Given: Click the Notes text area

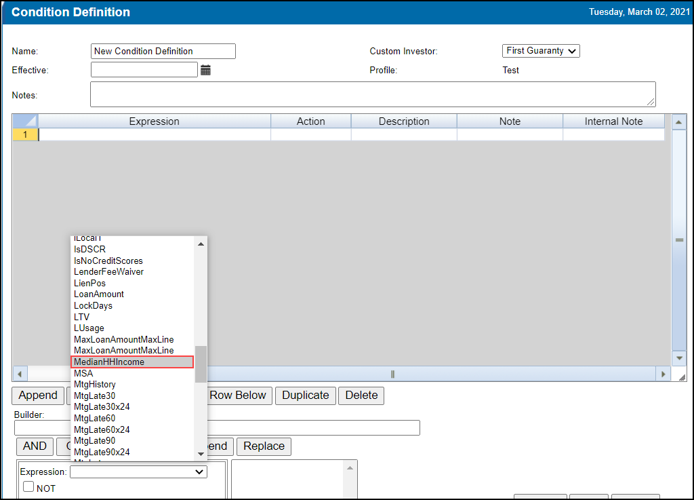Looking at the screenshot, I should tap(373, 94).
